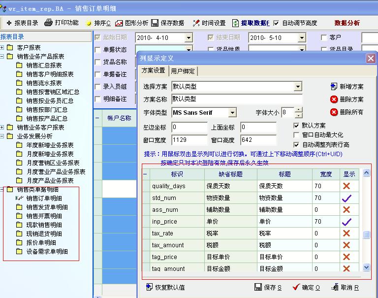Expand the 客户报表 tree node
The width and height of the screenshot is (378, 298).
click(x=3, y=48)
